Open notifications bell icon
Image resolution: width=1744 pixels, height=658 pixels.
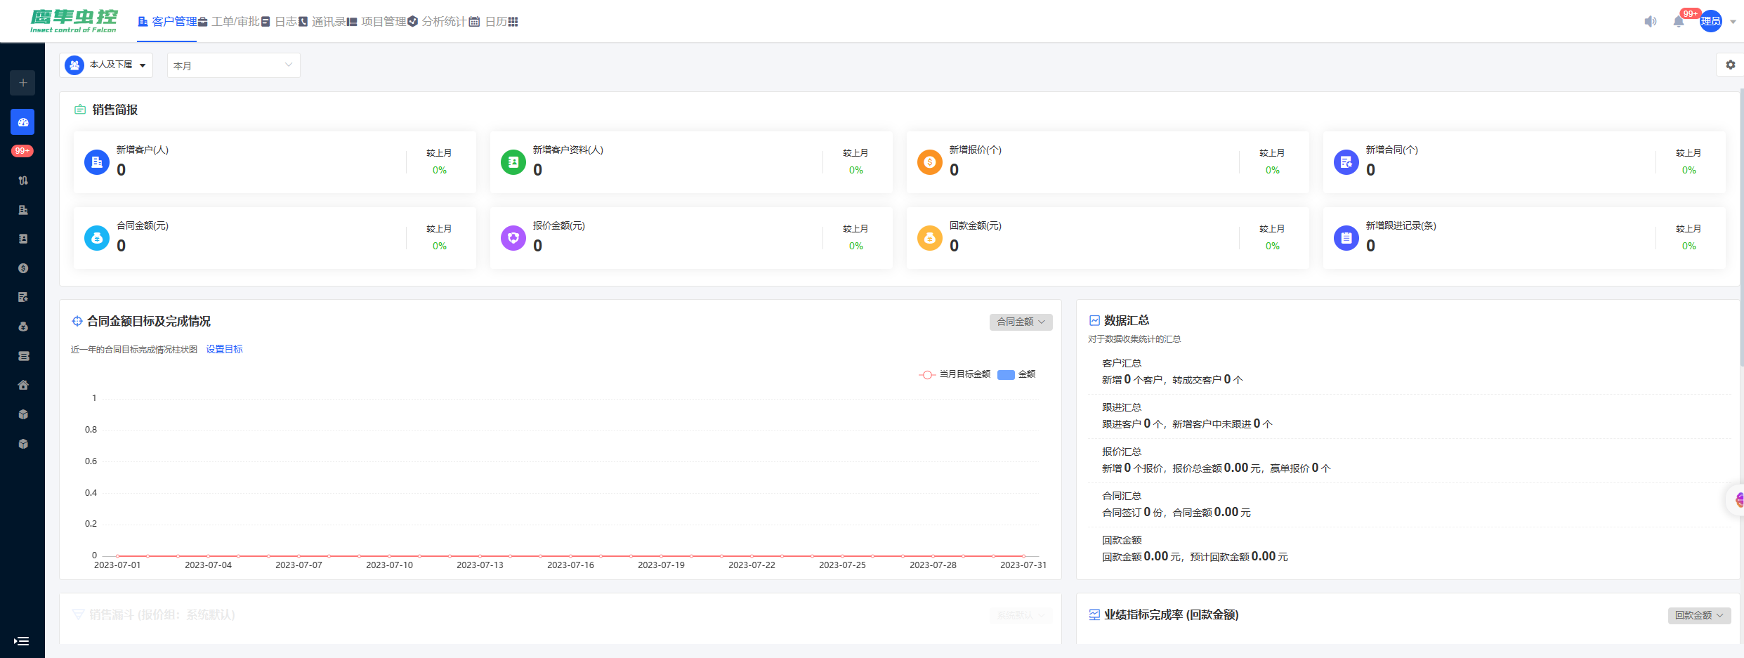[x=1679, y=22]
